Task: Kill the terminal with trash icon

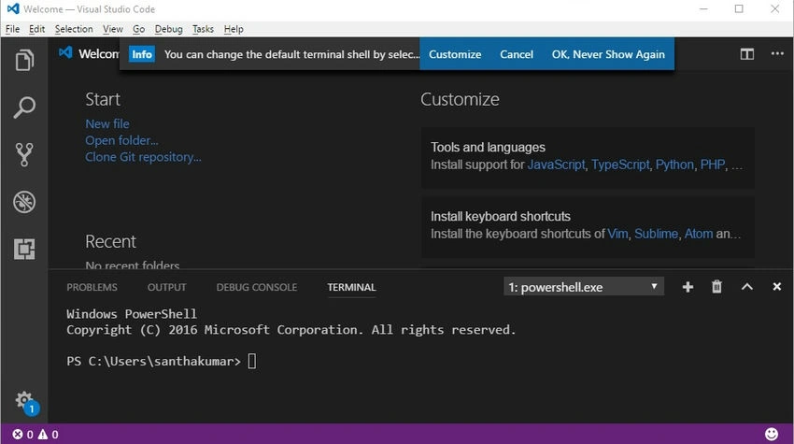Action: [716, 287]
